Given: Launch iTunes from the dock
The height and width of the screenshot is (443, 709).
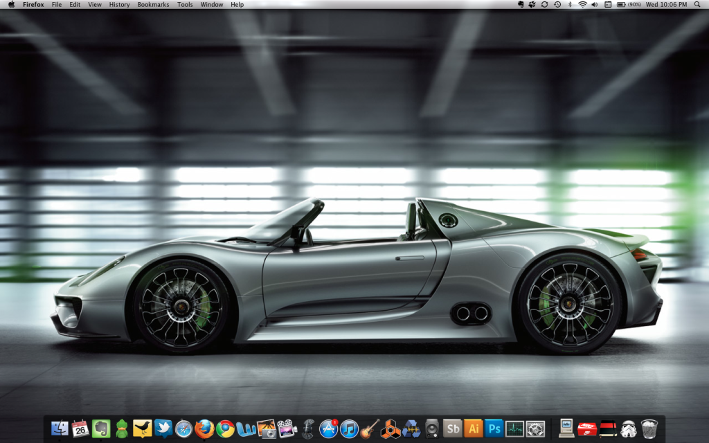Looking at the screenshot, I should click(x=349, y=428).
